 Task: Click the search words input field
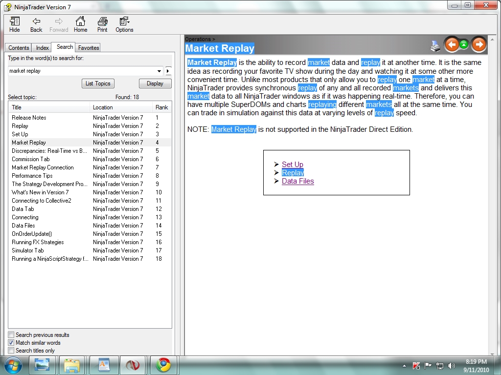(x=82, y=71)
